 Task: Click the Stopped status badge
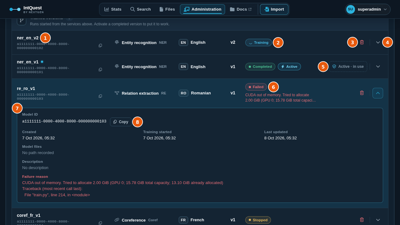[258, 220]
